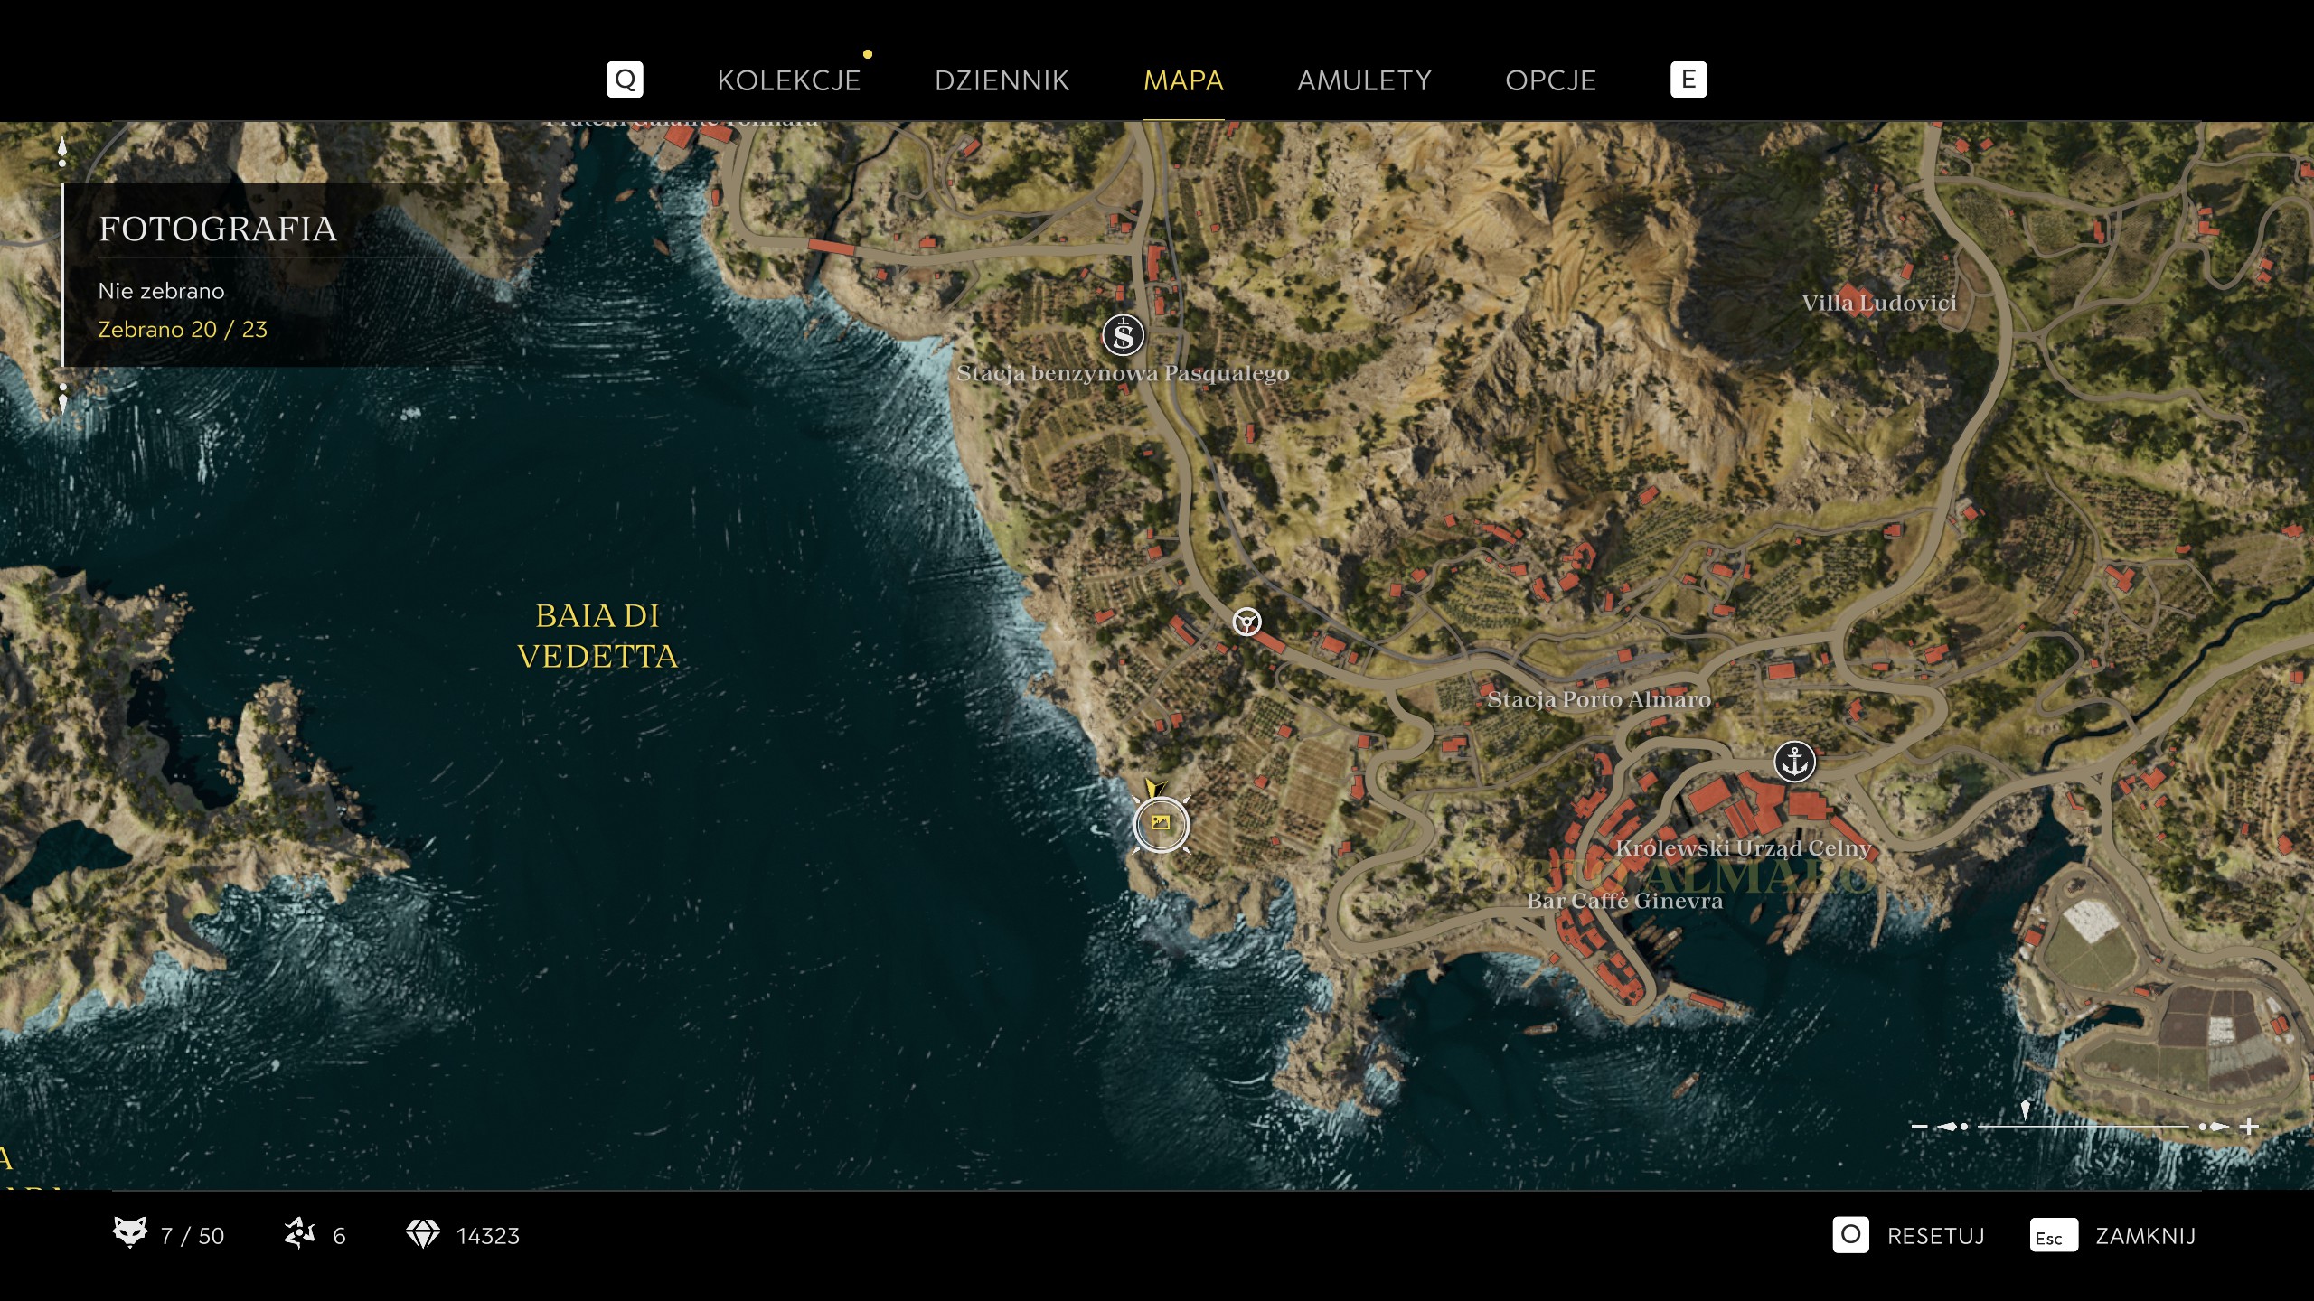Image resolution: width=2314 pixels, height=1301 pixels.
Task: Click the diamond currency icon
Action: 422,1234
